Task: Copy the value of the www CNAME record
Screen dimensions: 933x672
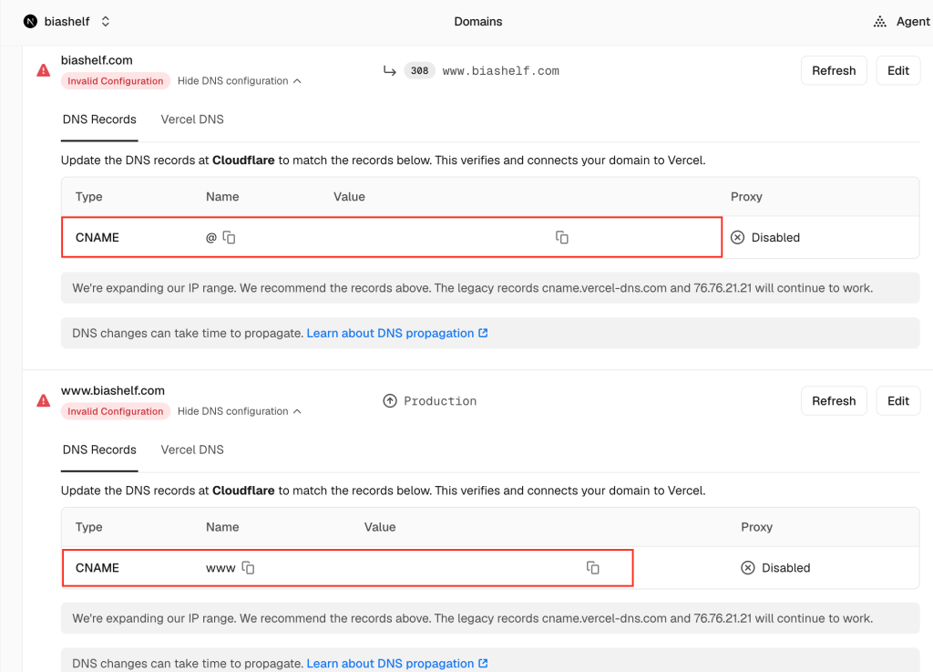Action: coord(592,568)
